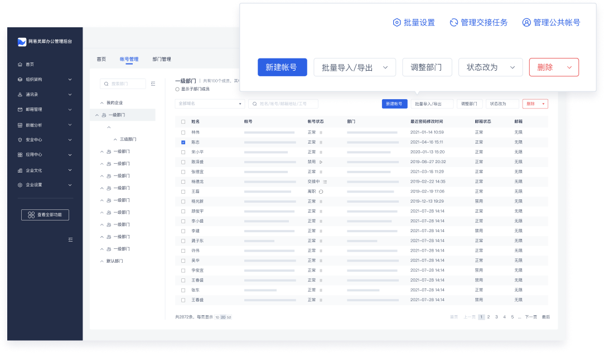Uncheck the checkbox for 陈志
This screenshot has width=604, height=353.
[183, 142]
